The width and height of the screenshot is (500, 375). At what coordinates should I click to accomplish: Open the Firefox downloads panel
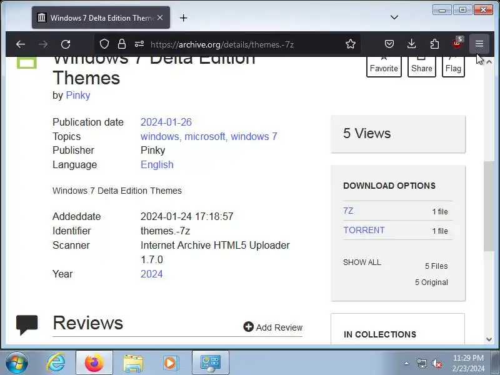click(x=412, y=44)
